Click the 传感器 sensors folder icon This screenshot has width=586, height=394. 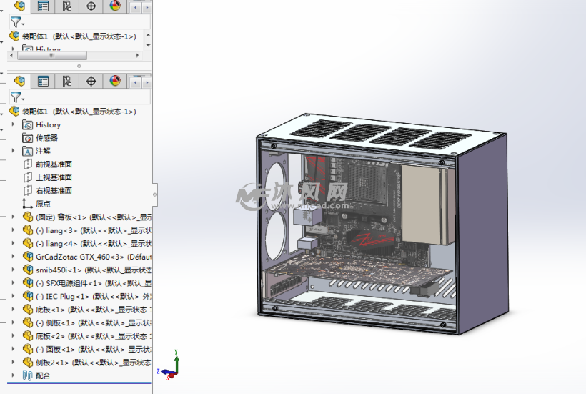28,138
